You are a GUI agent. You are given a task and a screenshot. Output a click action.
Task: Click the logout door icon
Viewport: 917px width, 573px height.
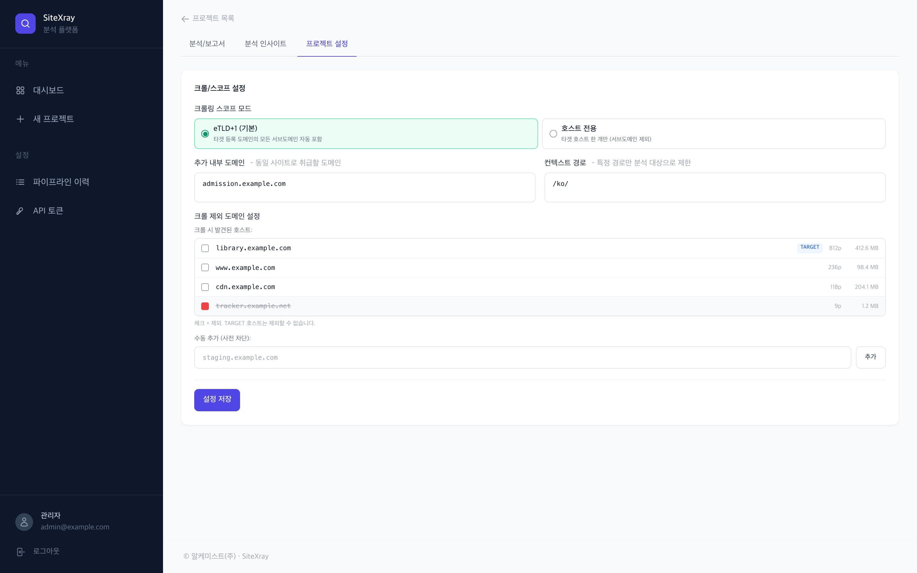pos(21,551)
